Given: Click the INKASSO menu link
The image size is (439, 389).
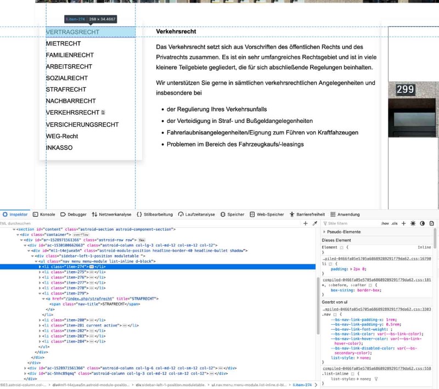Looking at the screenshot, I should (x=59, y=148).
